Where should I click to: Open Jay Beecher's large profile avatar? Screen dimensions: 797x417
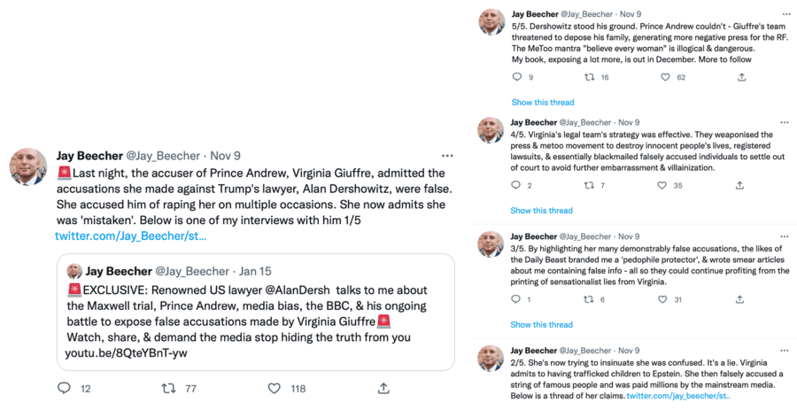(x=28, y=166)
